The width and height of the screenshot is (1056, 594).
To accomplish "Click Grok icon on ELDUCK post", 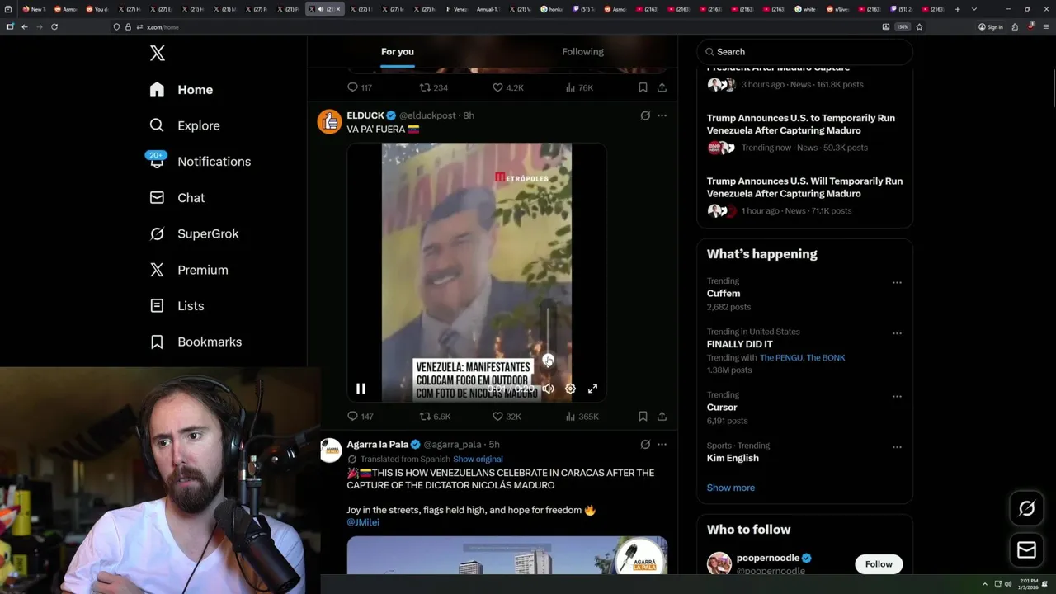I will coord(645,115).
